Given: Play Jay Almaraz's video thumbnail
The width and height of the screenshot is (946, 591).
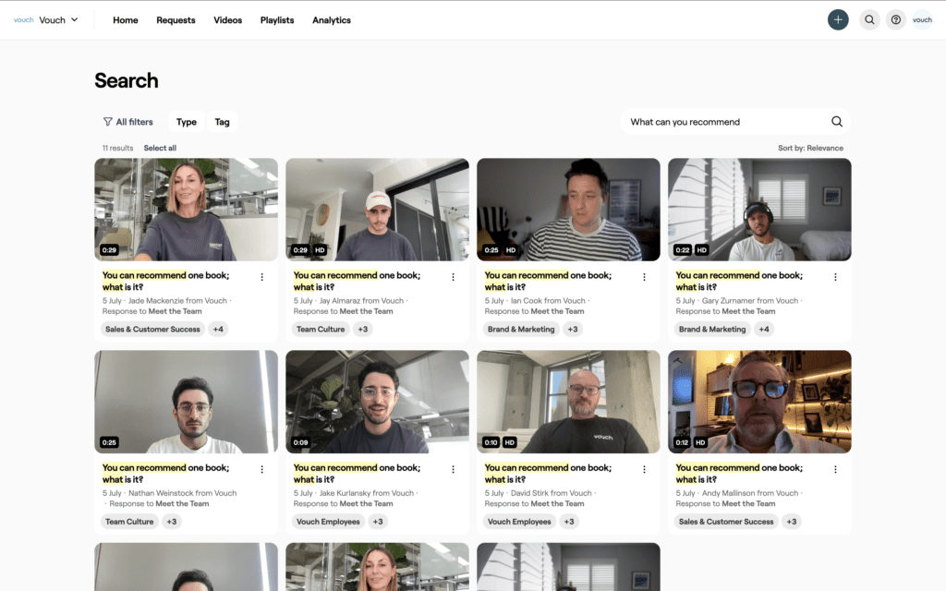Looking at the screenshot, I should coord(377,210).
